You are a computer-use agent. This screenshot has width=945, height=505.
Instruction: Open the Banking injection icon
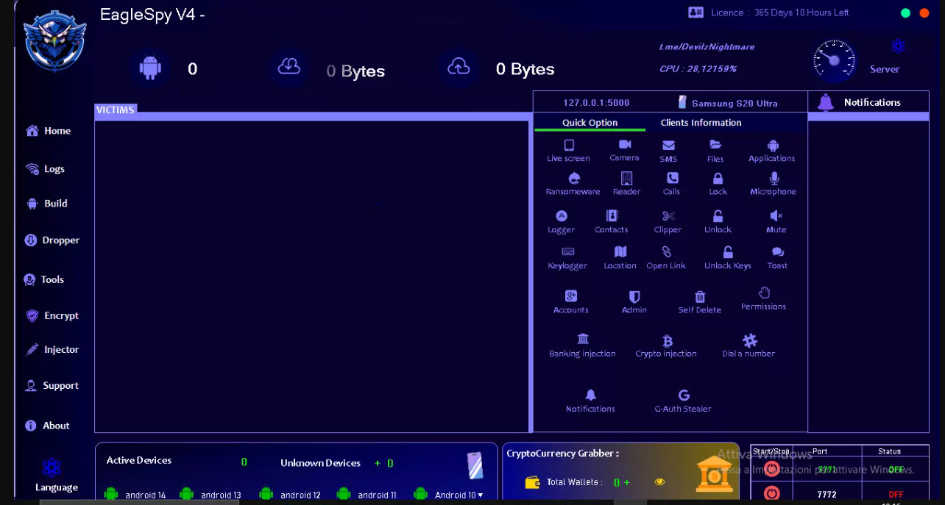tap(583, 339)
